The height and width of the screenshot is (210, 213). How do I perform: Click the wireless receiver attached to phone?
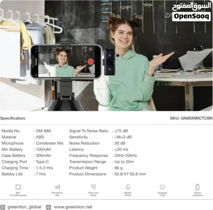click(x=109, y=62)
